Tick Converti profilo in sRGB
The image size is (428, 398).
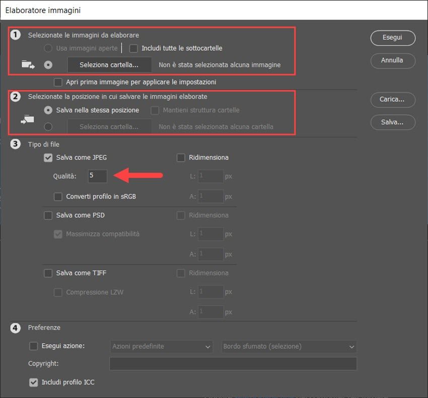[x=58, y=196]
